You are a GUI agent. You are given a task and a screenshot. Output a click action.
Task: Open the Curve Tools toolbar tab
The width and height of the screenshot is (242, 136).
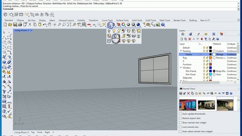(x=107, y=20)
